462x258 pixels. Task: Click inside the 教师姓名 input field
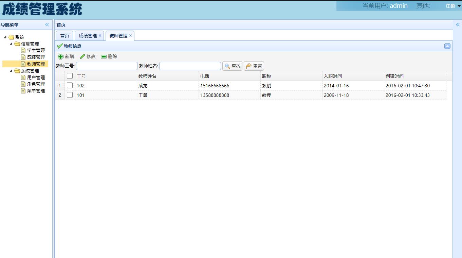(190, 66)
